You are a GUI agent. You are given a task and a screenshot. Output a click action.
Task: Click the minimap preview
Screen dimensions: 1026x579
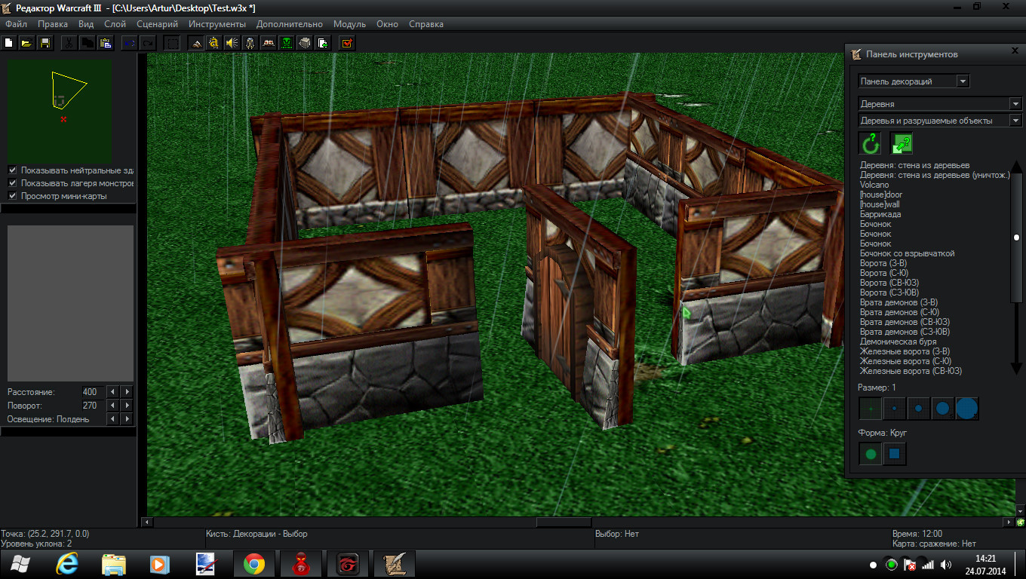[60, 111]
